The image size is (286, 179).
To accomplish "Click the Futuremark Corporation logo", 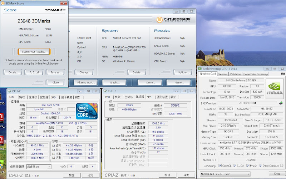I will (174, 20).
